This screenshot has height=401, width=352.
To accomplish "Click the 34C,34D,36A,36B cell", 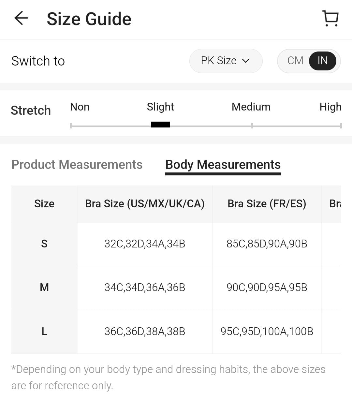I will pyautogui.click(x=145, y=288).
